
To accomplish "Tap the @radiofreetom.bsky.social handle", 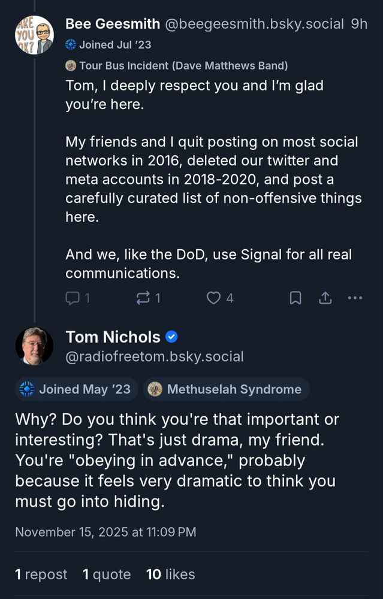I will (155, 357).
